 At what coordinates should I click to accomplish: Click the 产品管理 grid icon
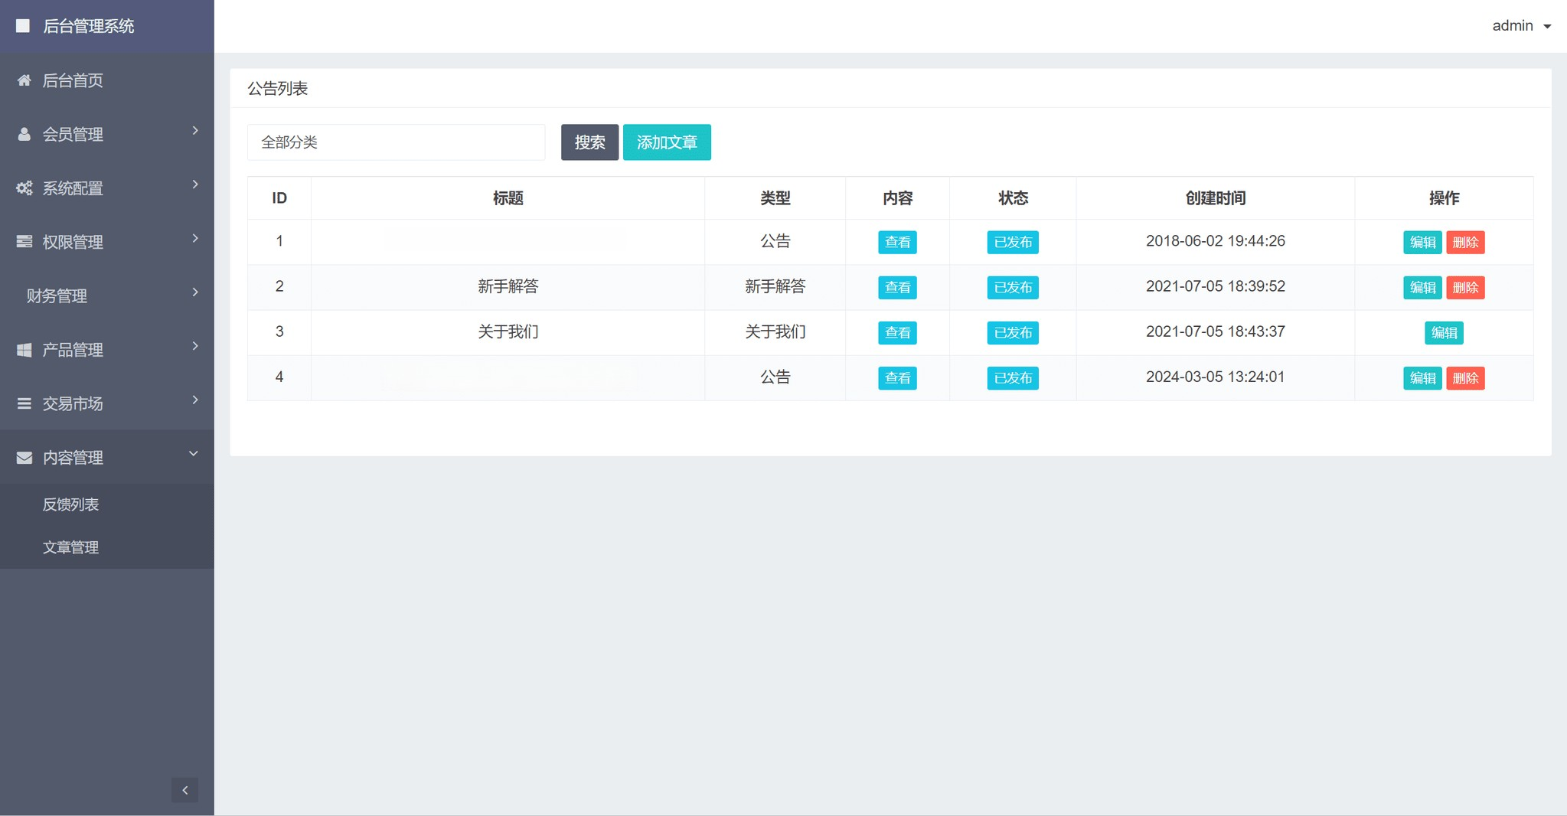(x=23, y=349)
